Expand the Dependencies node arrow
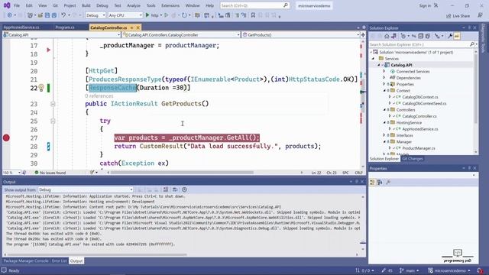 coord(384,78)
